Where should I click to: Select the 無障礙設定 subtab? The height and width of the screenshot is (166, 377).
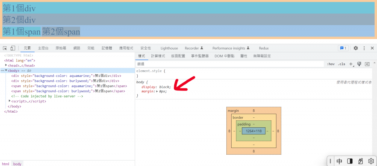click(262, 56)
